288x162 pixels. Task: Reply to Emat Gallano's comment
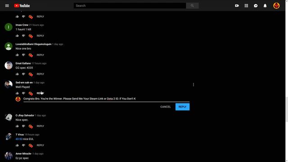point(40,74)
